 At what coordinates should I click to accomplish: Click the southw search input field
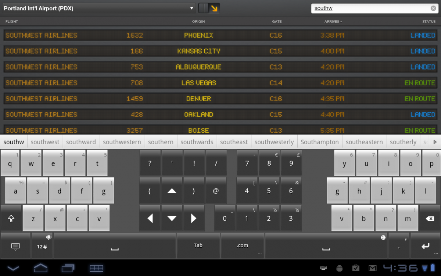pos(371,8)
